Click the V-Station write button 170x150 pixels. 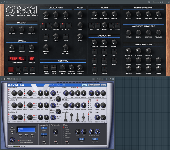(26, 135)
